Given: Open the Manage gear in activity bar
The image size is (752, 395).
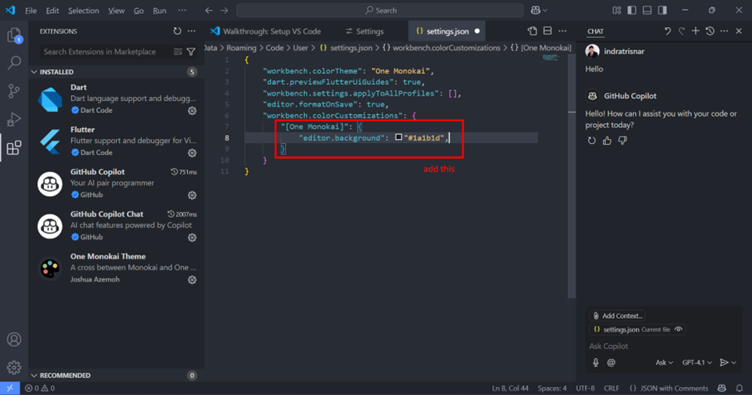Looking at the screenshot, I should point(14,368).
